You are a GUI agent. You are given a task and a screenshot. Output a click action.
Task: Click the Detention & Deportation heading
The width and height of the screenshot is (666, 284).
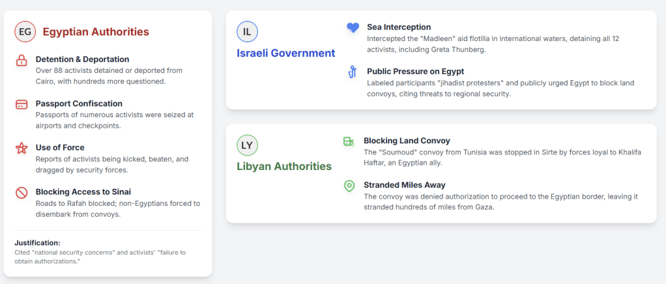pos(82,59)
